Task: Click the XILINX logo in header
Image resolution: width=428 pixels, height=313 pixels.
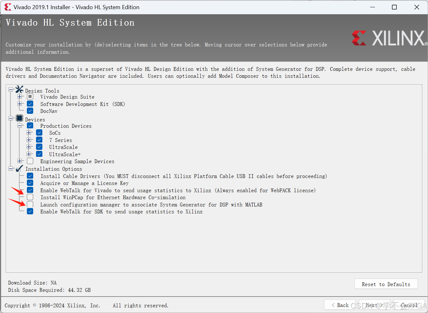Action: [389, 38]
